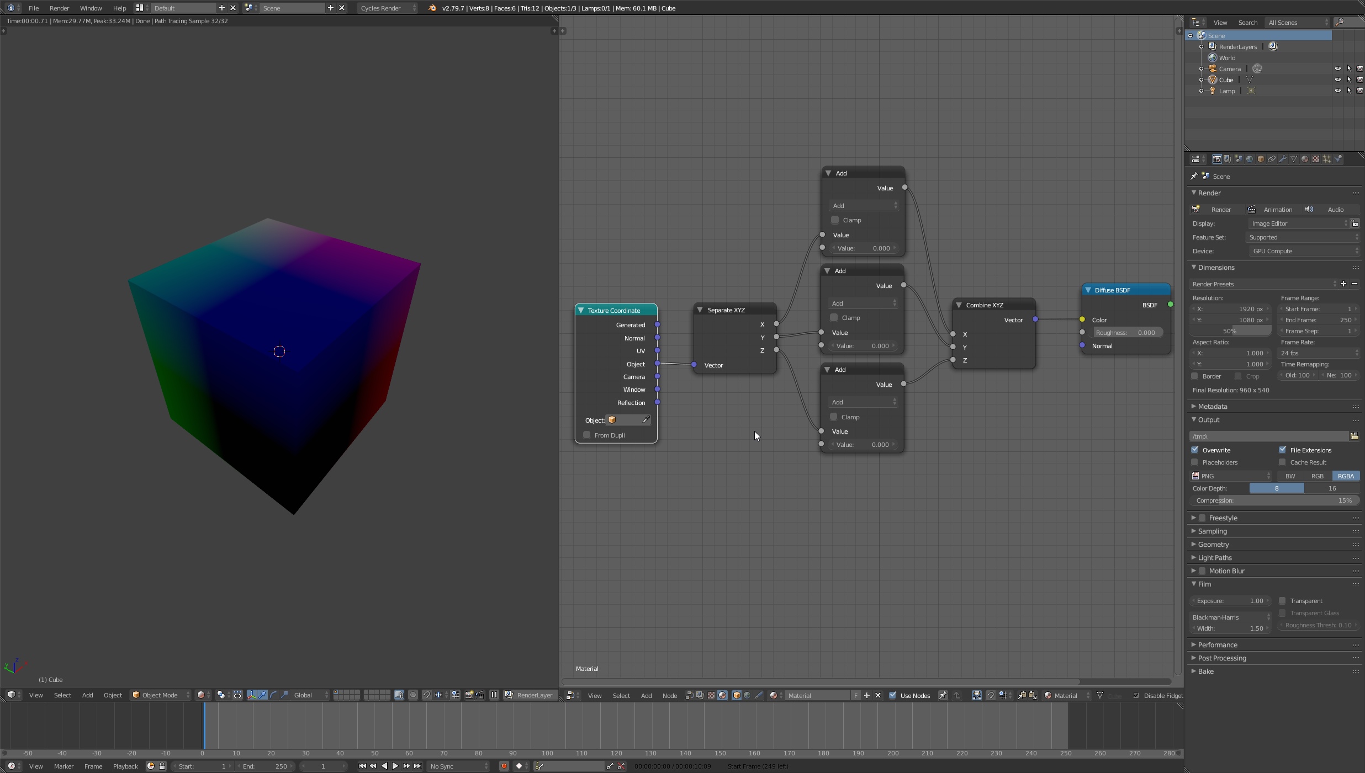Click the Render button in Render panel
This screenshot has width=1365, height=773.
click(x=1216, y=210)
